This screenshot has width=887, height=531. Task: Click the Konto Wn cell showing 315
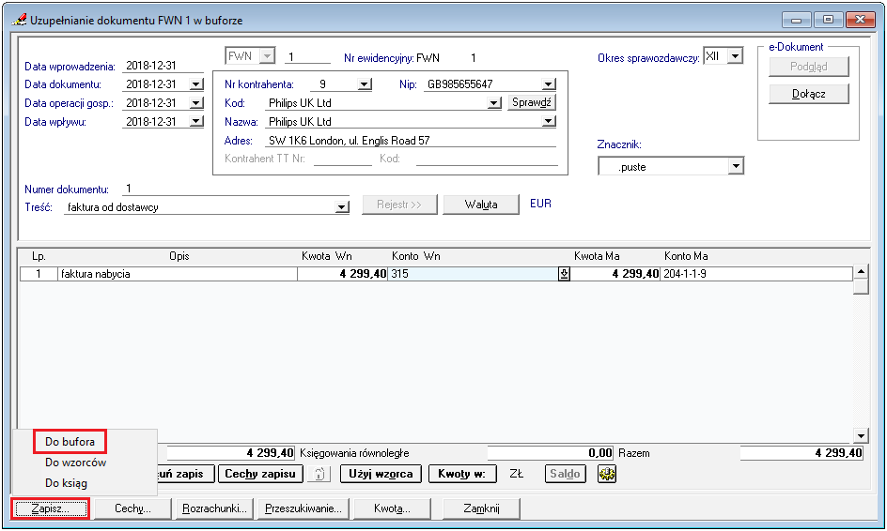[x=474, y=274]
